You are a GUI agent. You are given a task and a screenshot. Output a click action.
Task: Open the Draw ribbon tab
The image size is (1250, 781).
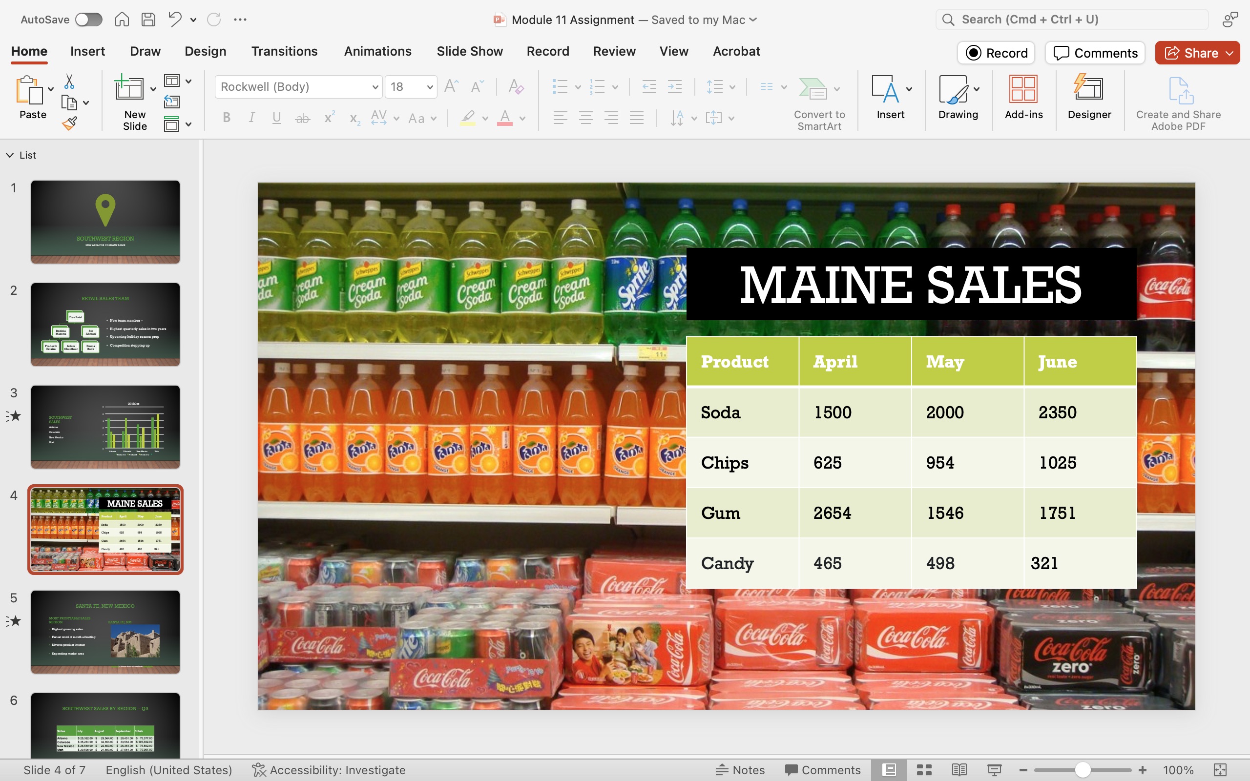click(145, 51)
